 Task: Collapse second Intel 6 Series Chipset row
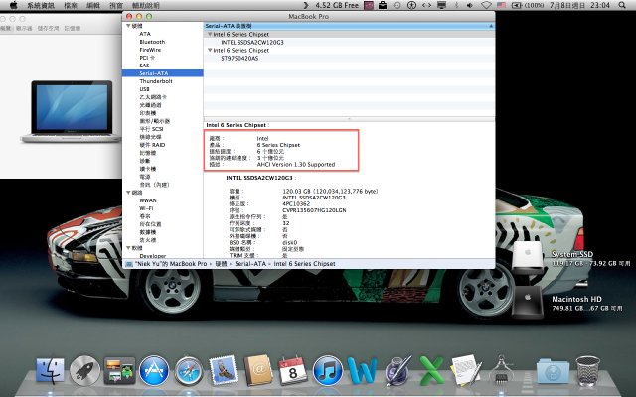[210, 50]
